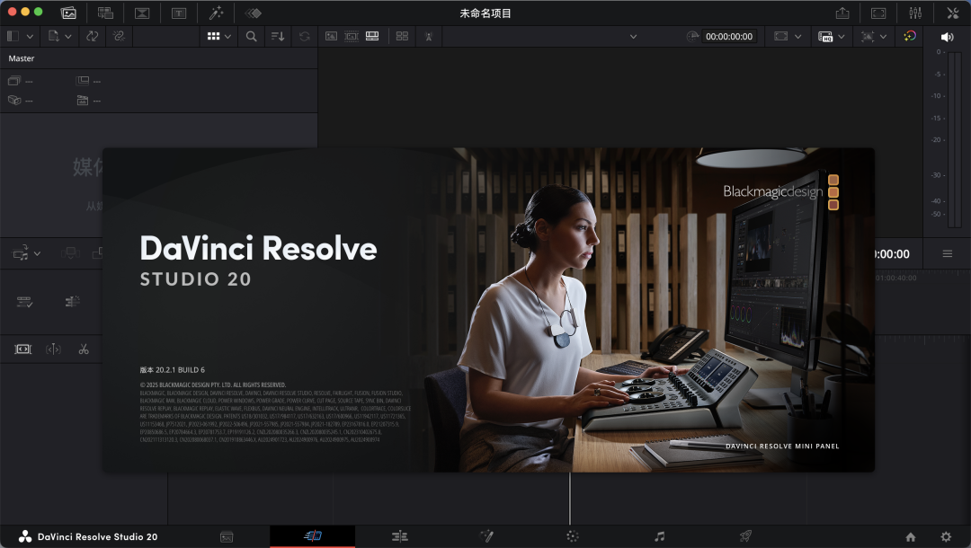Screen dimensions: 971x548
Task: Switch to the Fairlight music note page
Action: coord(659,536)
